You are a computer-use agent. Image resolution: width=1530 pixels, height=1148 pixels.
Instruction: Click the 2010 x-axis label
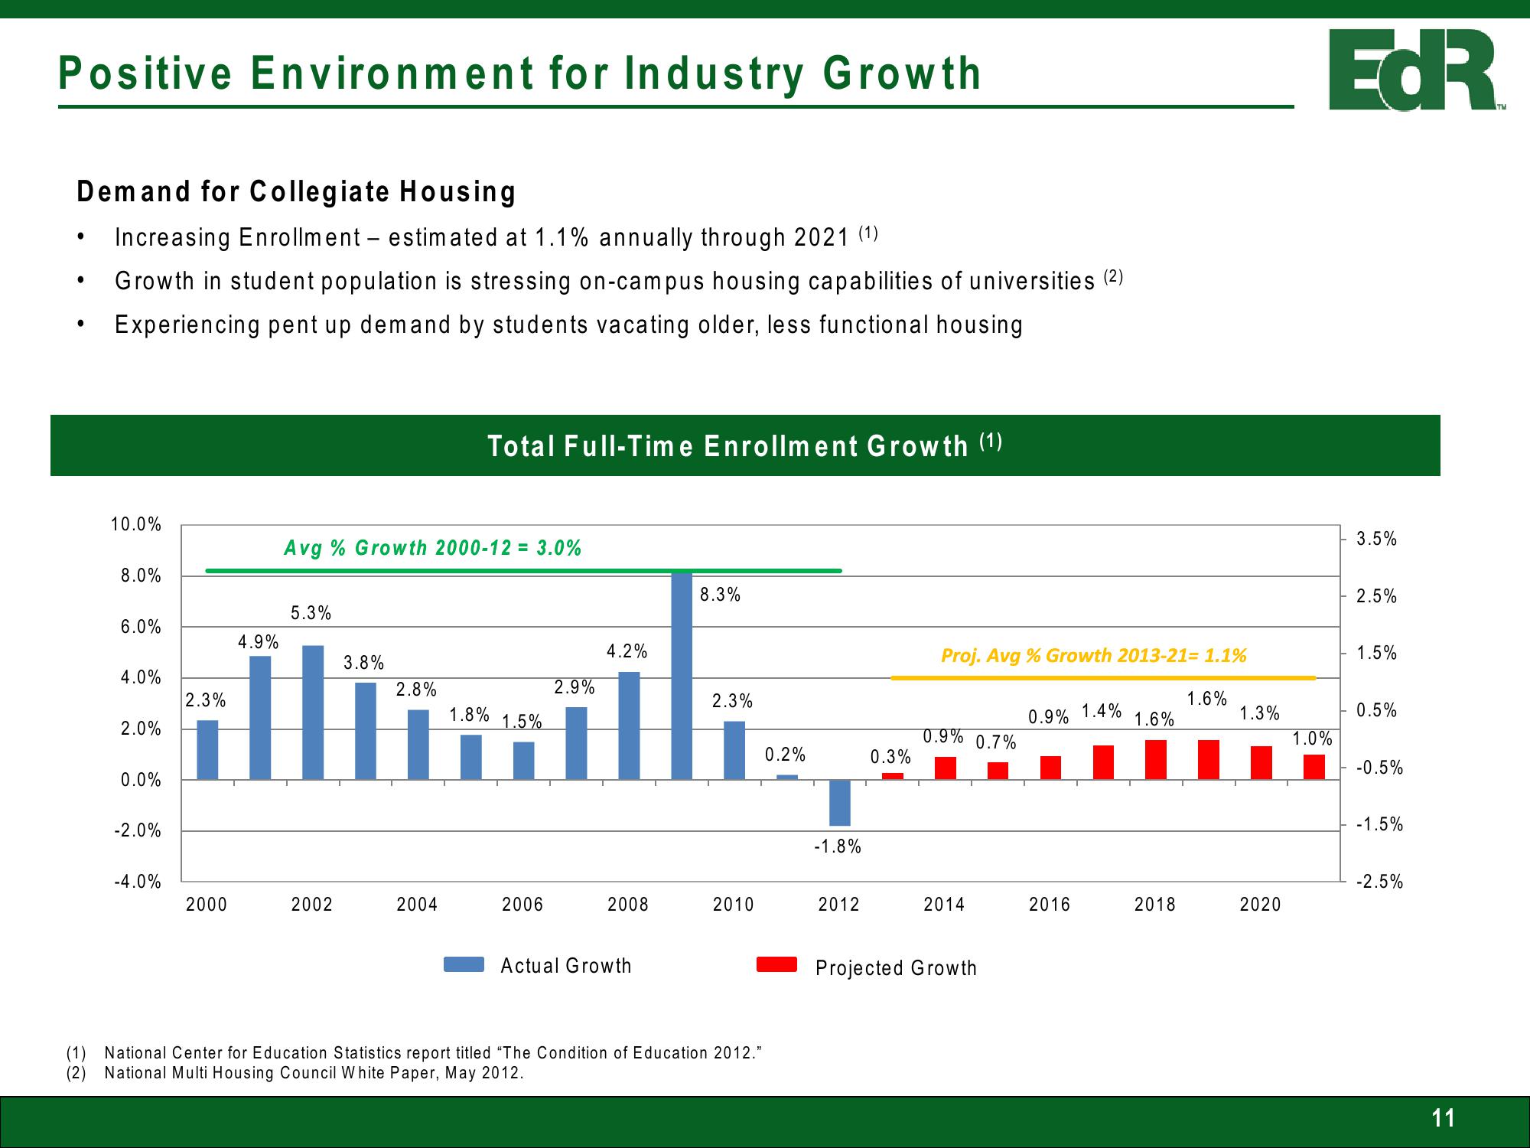click(x=734, y=904)
